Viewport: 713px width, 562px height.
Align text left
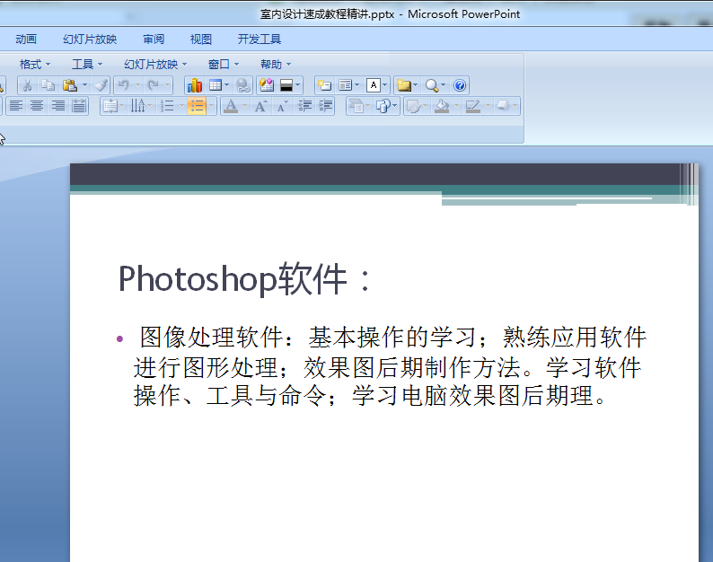(x=16, y=106)
